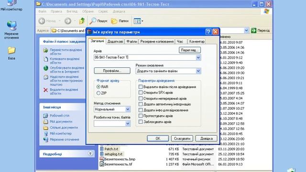This screenshot has width=306, height=172.
Task: Click Опублікувати виділені об'єкти в Інтернеті
Action: click(67, 70)
